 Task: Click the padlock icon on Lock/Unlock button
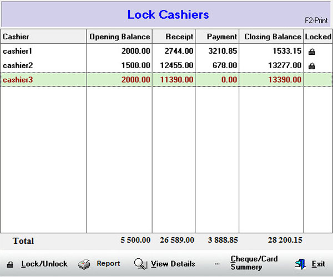10,264
